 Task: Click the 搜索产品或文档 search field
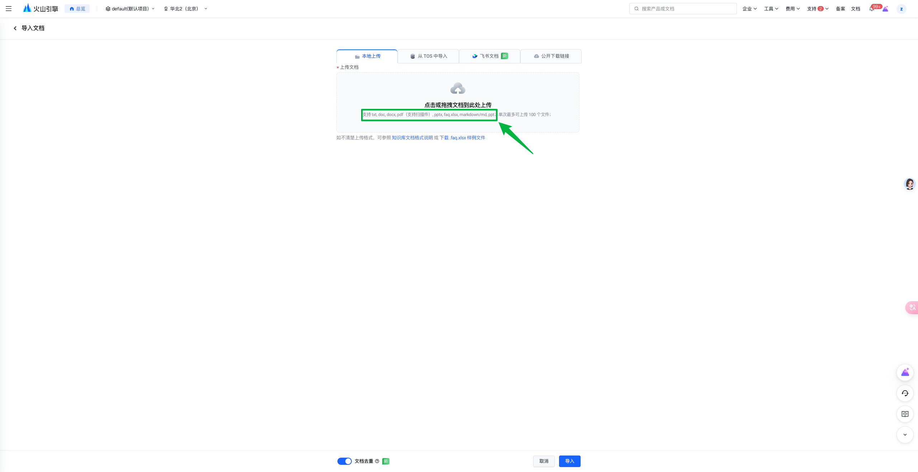pyautogui.click(x=683, y=9)
